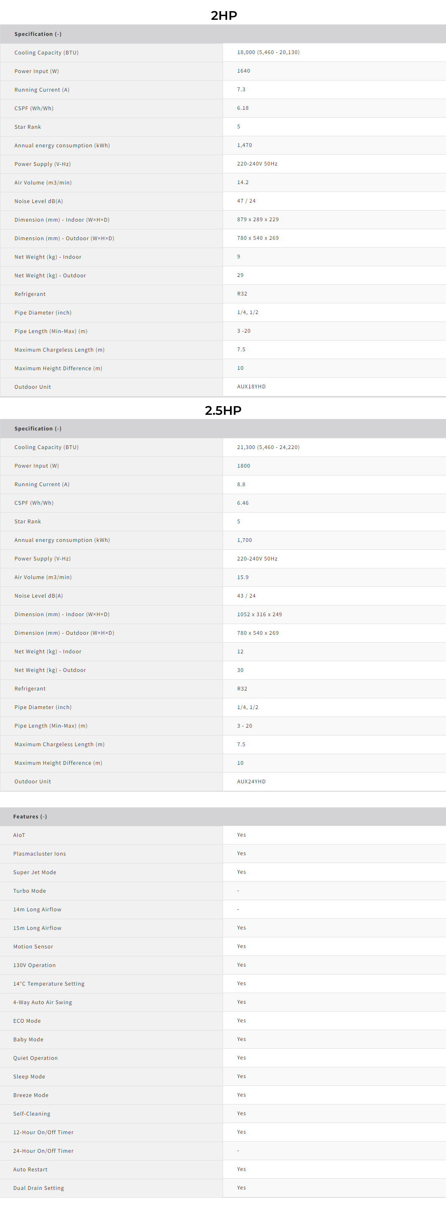
Task: Click the 21,300 (5,460 - 24,220) cooling capacity
Action: click(268, 447)
